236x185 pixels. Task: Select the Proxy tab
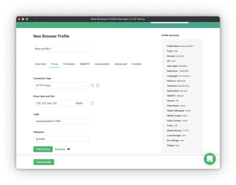(54, 64)
